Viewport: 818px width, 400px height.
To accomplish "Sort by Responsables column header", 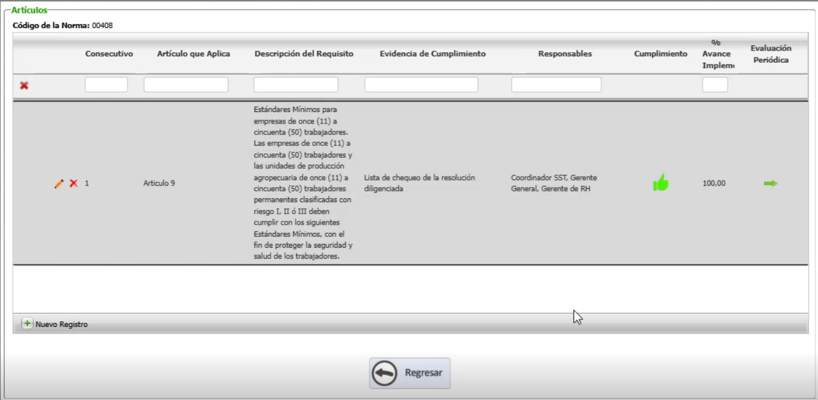I will [565, 54].
